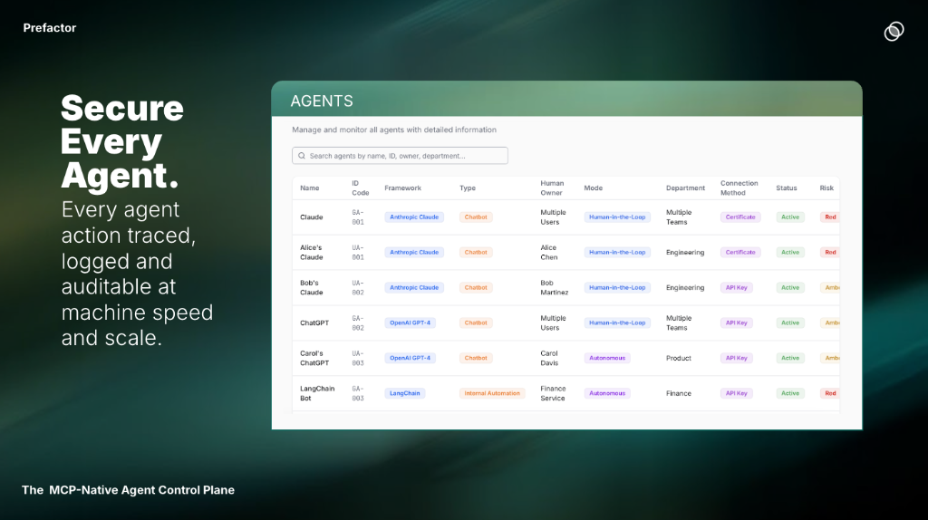Viewport: 928px width, 520px height.
Task: Click the search magnifier icon
Action: 302,156
